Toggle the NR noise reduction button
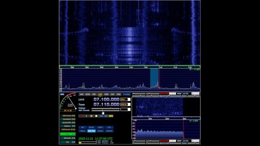The height and width of the screenshot is (146, 260). pyautogui.click(x=82, y=127)
